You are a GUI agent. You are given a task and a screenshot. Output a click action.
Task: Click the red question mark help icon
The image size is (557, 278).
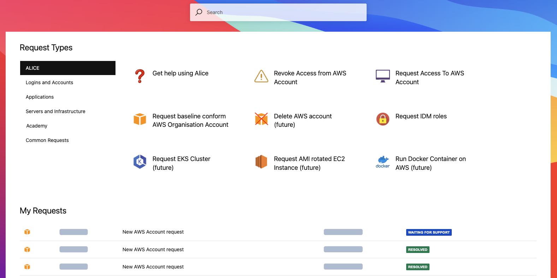140,76
